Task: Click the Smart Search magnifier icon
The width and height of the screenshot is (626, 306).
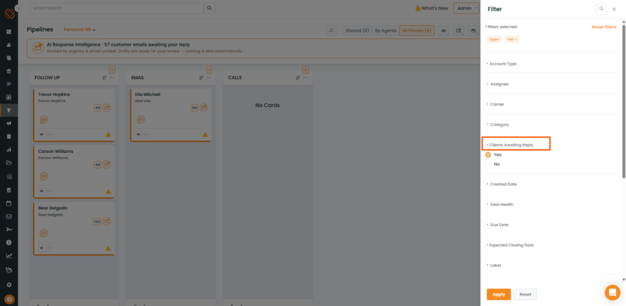Action: pos(210,8)
